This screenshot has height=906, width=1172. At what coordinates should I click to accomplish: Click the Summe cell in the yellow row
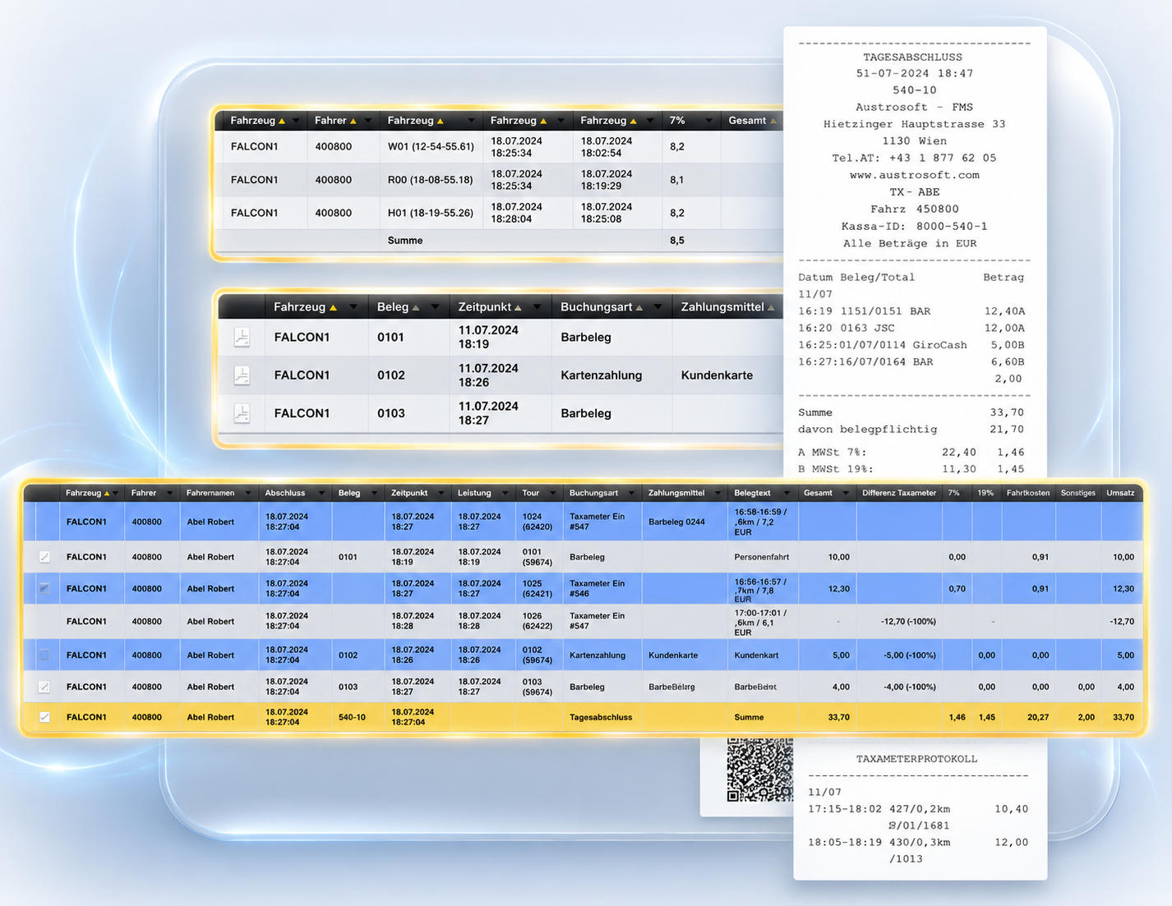pyautogui.click(x=749, y=717)
